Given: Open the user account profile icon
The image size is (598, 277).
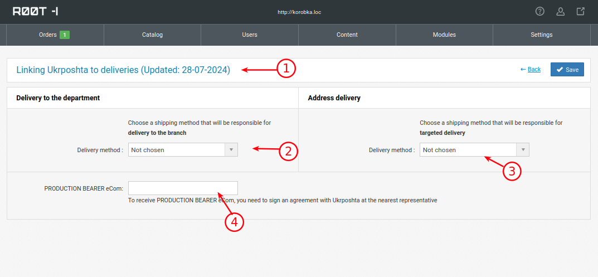Looking at the screenshot, I should coord(560,12).
